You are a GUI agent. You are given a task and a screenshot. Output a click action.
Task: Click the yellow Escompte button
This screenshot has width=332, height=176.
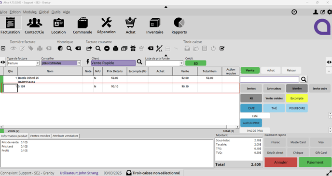[x=297, y=99]
